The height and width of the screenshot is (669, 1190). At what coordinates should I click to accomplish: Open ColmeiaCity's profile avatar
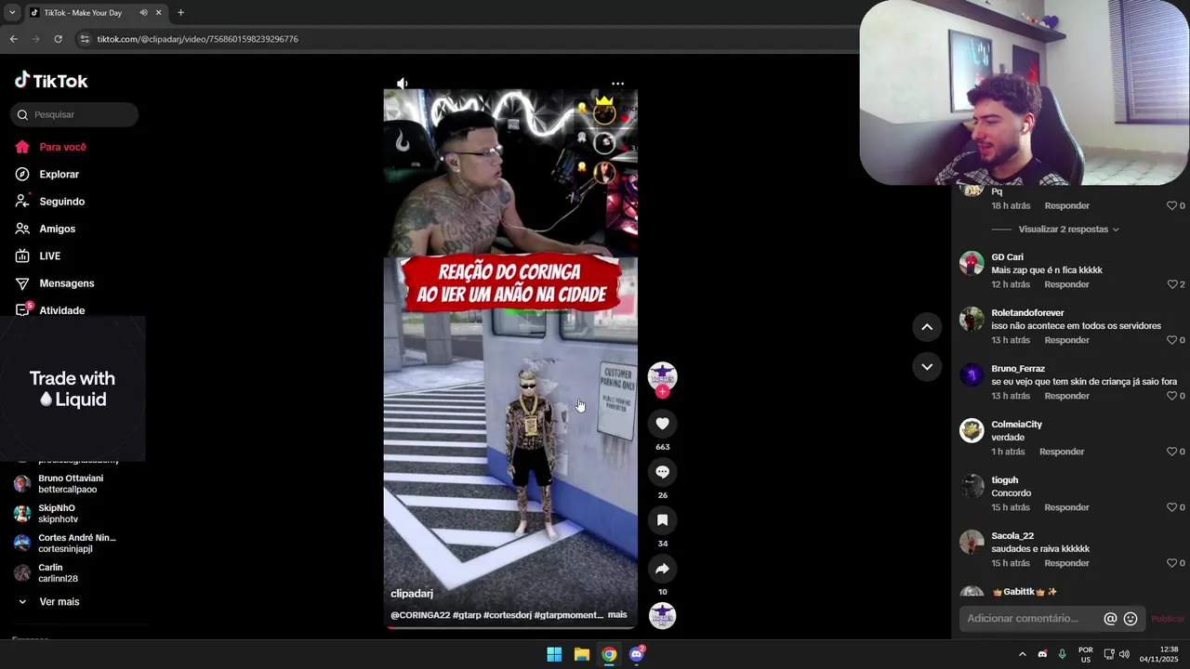[x=972, y=430]
